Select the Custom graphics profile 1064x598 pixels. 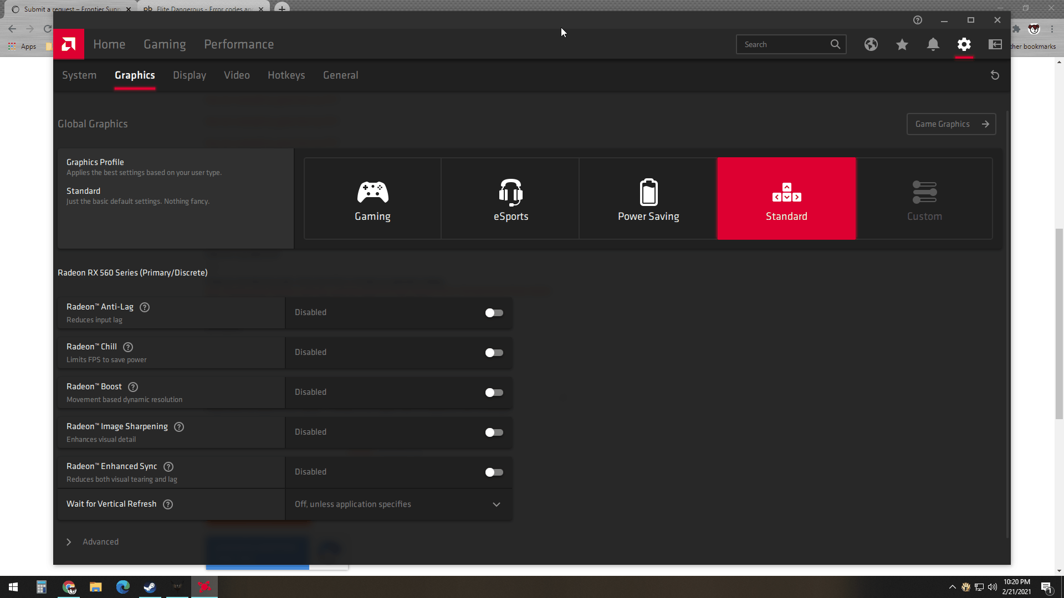click(x=924, y=199)
